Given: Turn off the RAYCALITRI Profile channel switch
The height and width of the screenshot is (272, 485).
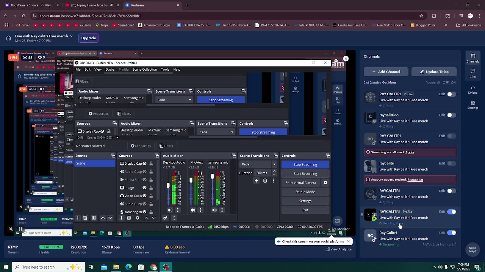Looking at the screenshot, I should point(451,212).
